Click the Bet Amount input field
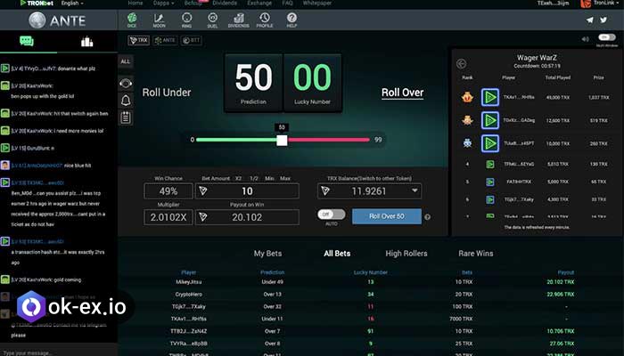The width and height of the screenshot is (624, 356). (247, 191)
